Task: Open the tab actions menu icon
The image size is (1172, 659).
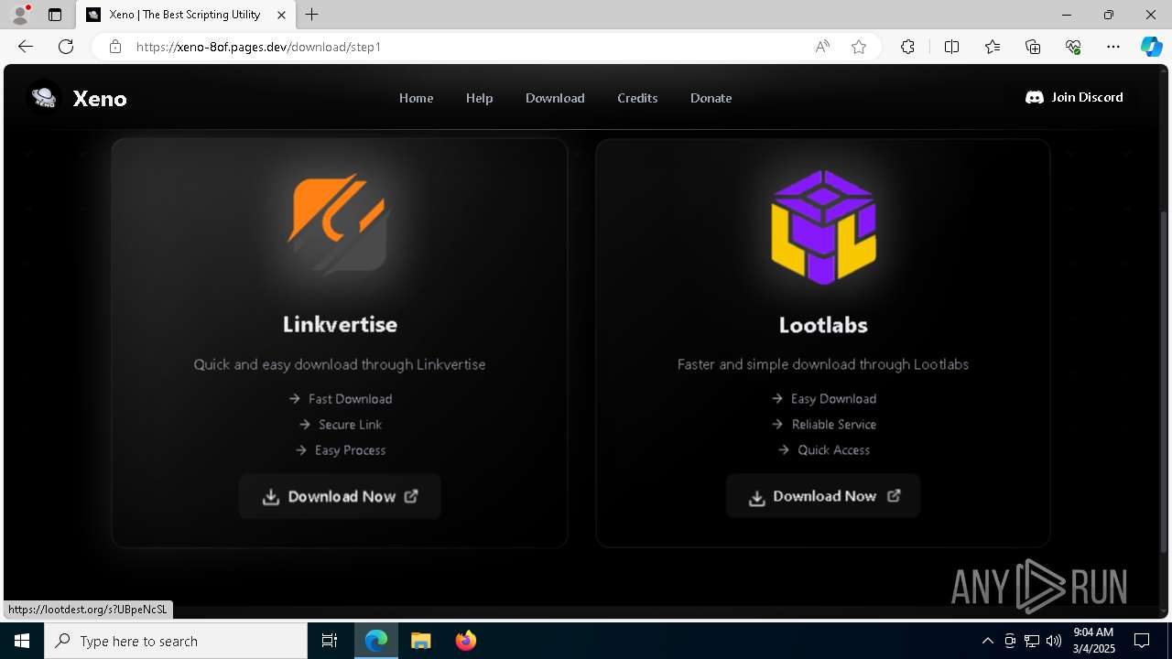Action: 55,15
